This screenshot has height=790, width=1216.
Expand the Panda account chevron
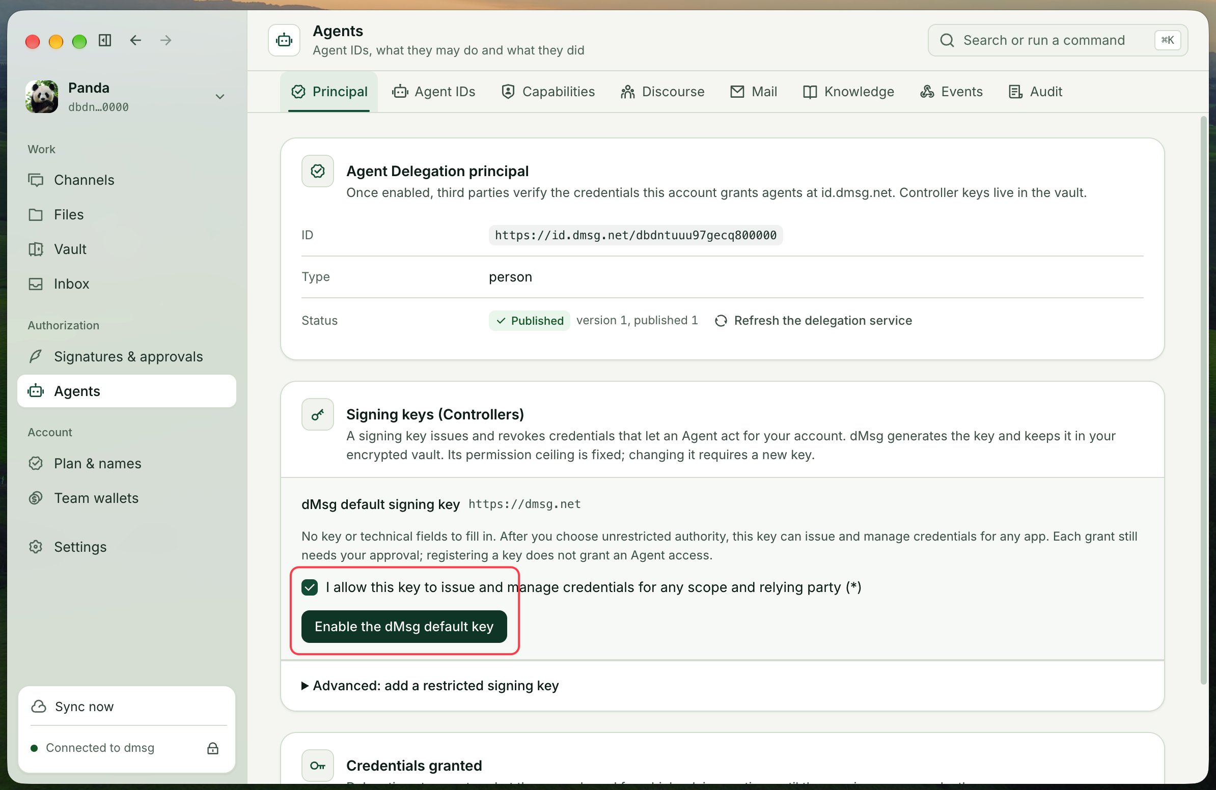pyautogui.click(x=219, y=97)
